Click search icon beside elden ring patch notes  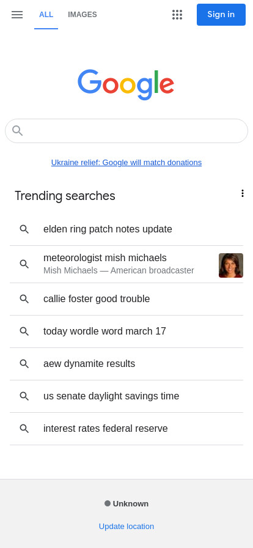(24, 229)
